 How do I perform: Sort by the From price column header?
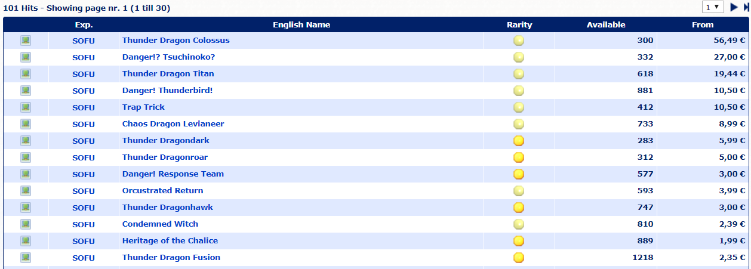tap(703, 25)
